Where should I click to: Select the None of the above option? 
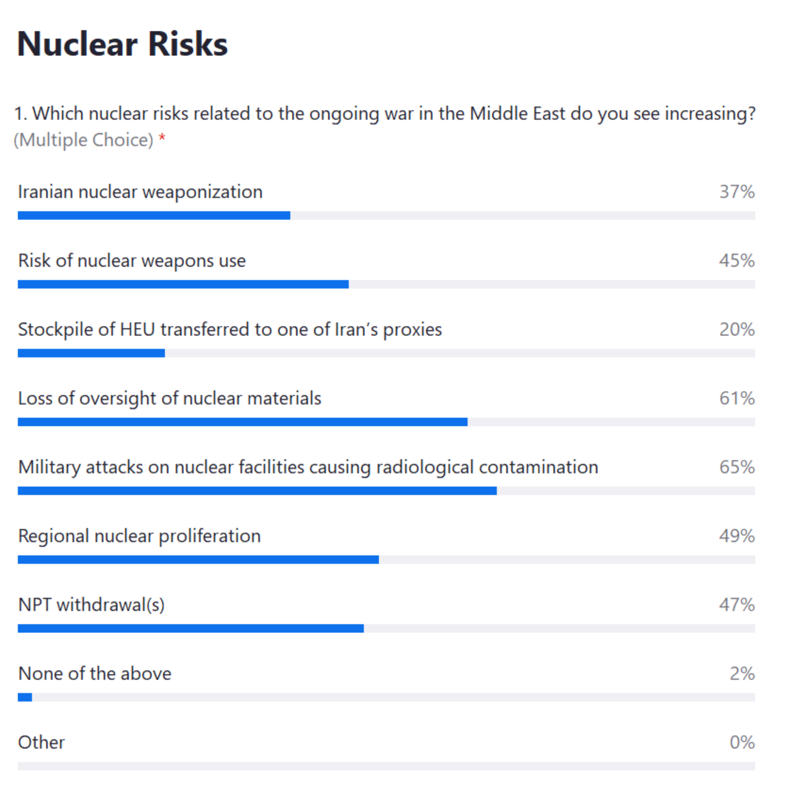tap(94, 673)
